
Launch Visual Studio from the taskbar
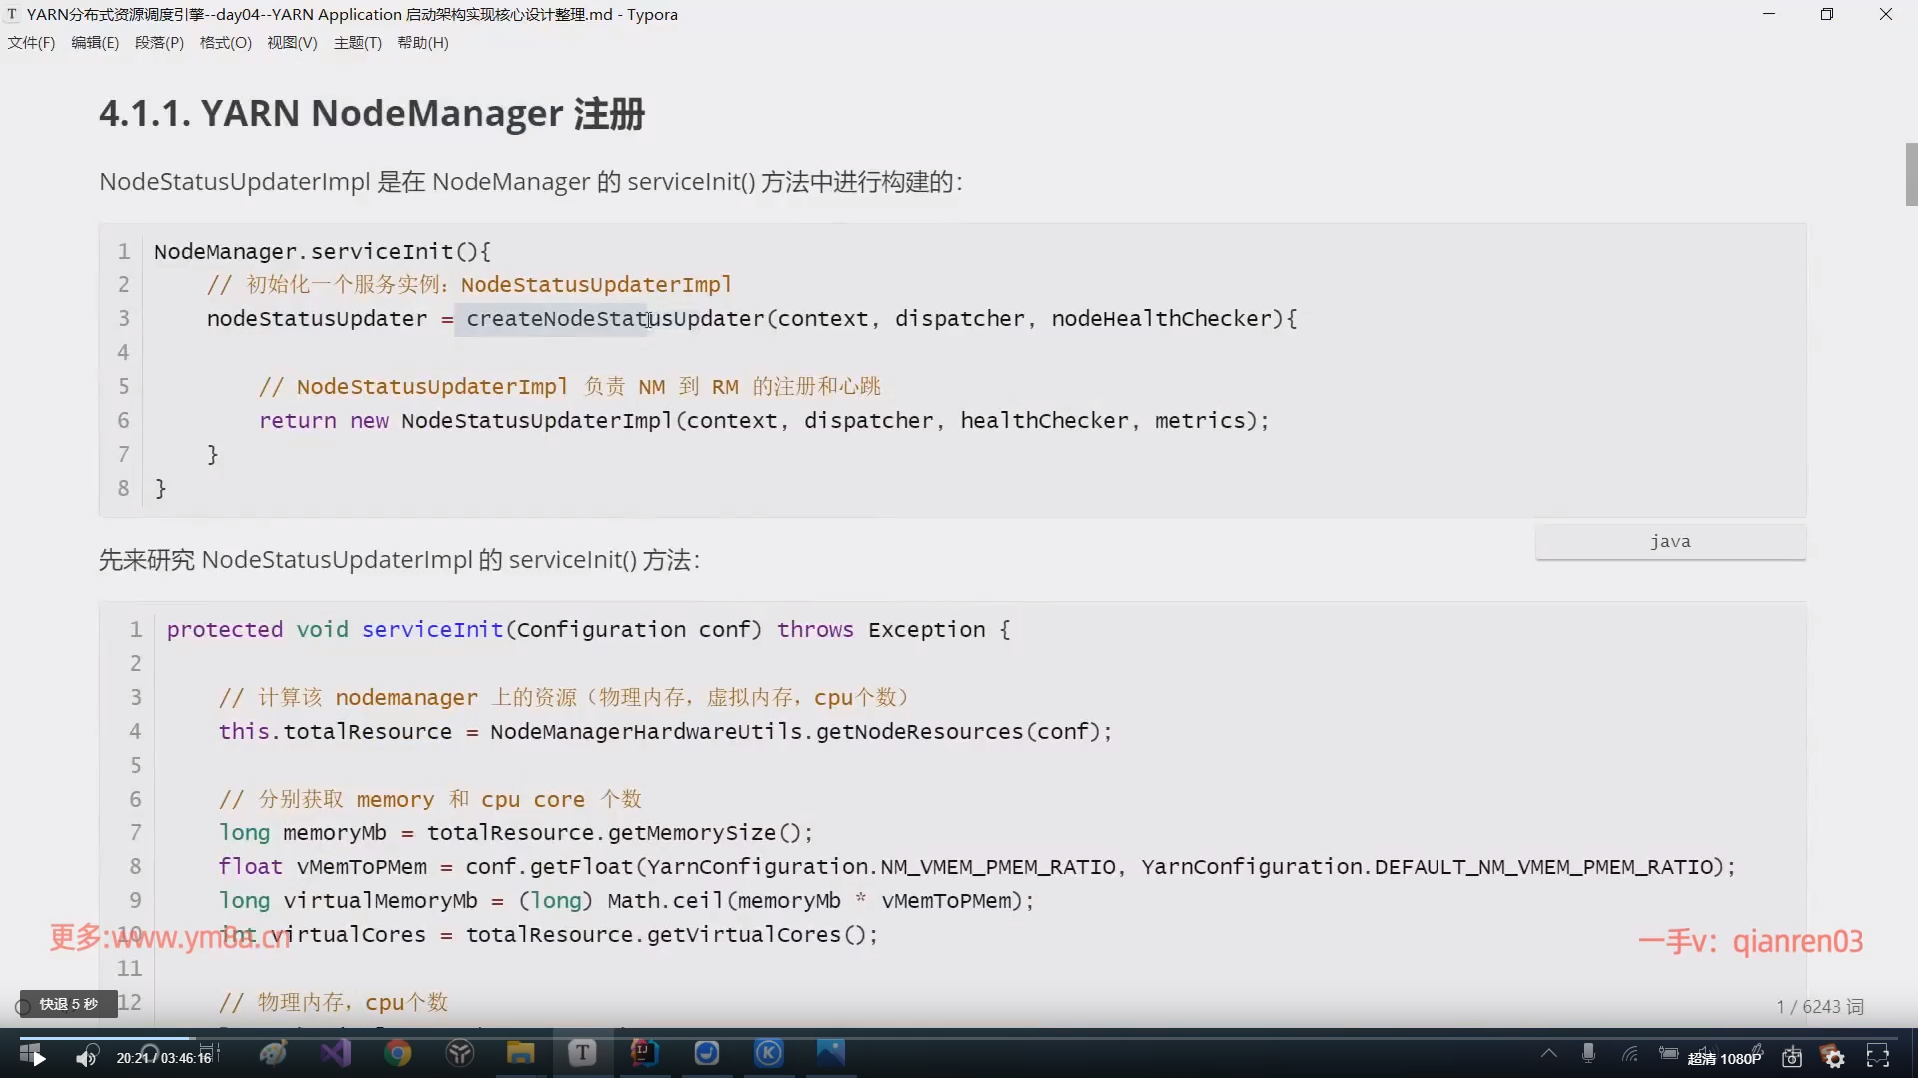coord(335,1055)
